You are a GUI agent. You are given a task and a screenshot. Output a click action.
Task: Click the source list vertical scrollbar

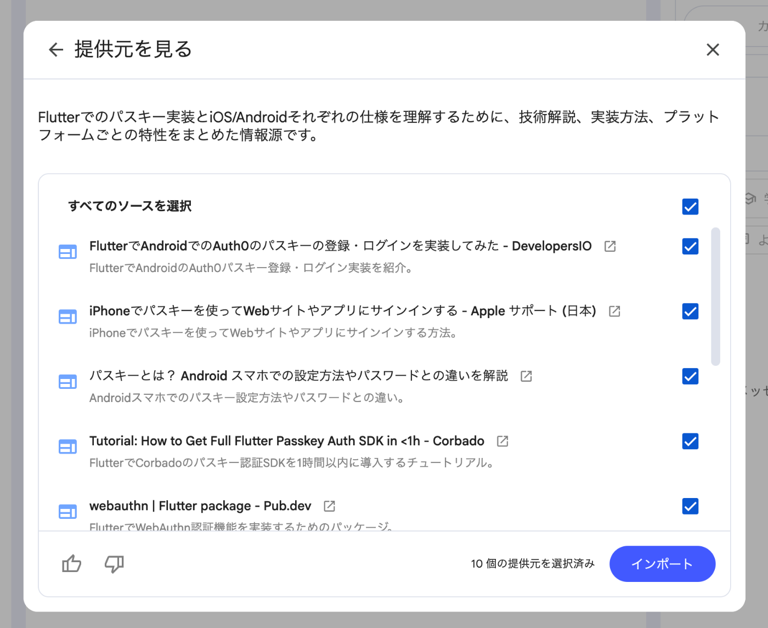click(x=715, y=296)
